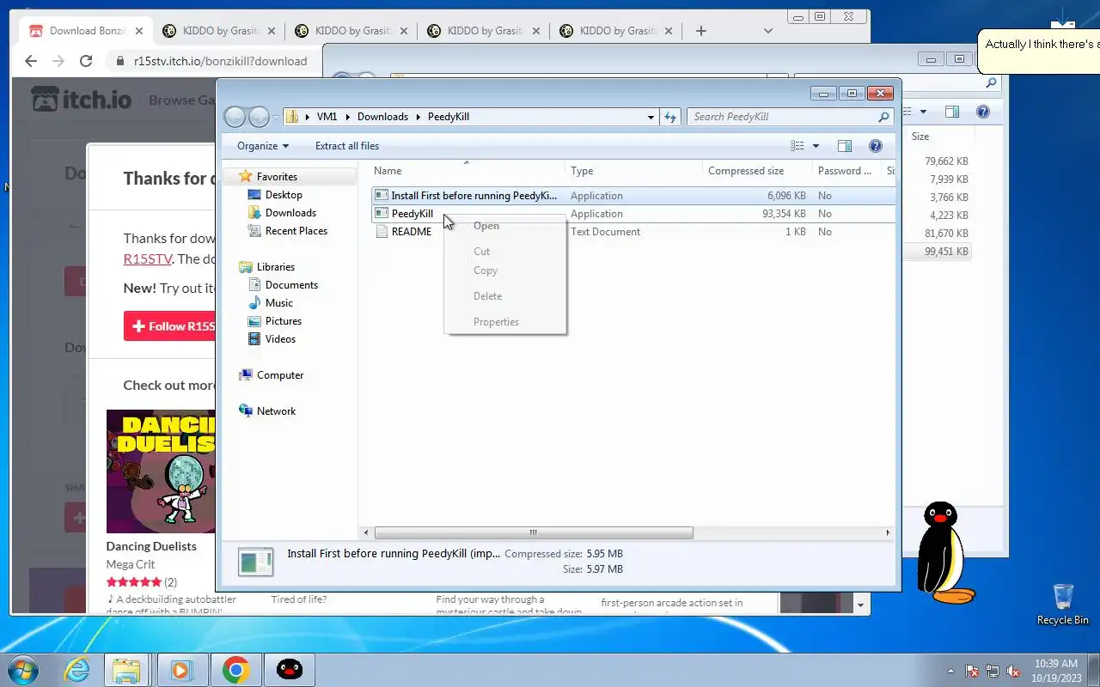Open Libraries in the navigation pane
The image size is (1100, 687).
(275, 267)
